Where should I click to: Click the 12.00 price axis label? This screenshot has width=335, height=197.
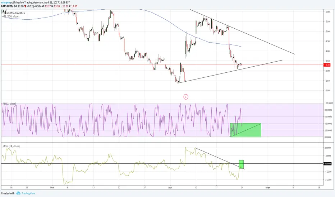pyautogui.click(x=327, y=91)
